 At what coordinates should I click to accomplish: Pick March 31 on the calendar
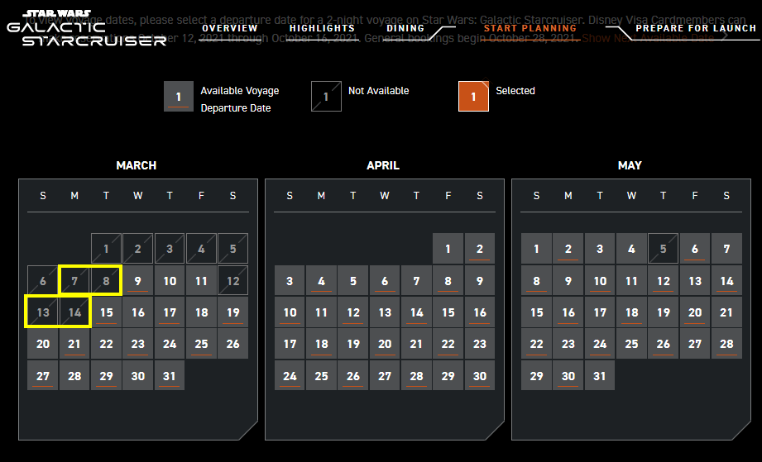point(170,376)
